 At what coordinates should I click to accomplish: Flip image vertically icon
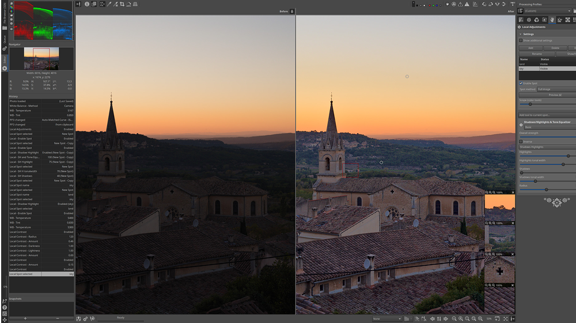point(504,4)
